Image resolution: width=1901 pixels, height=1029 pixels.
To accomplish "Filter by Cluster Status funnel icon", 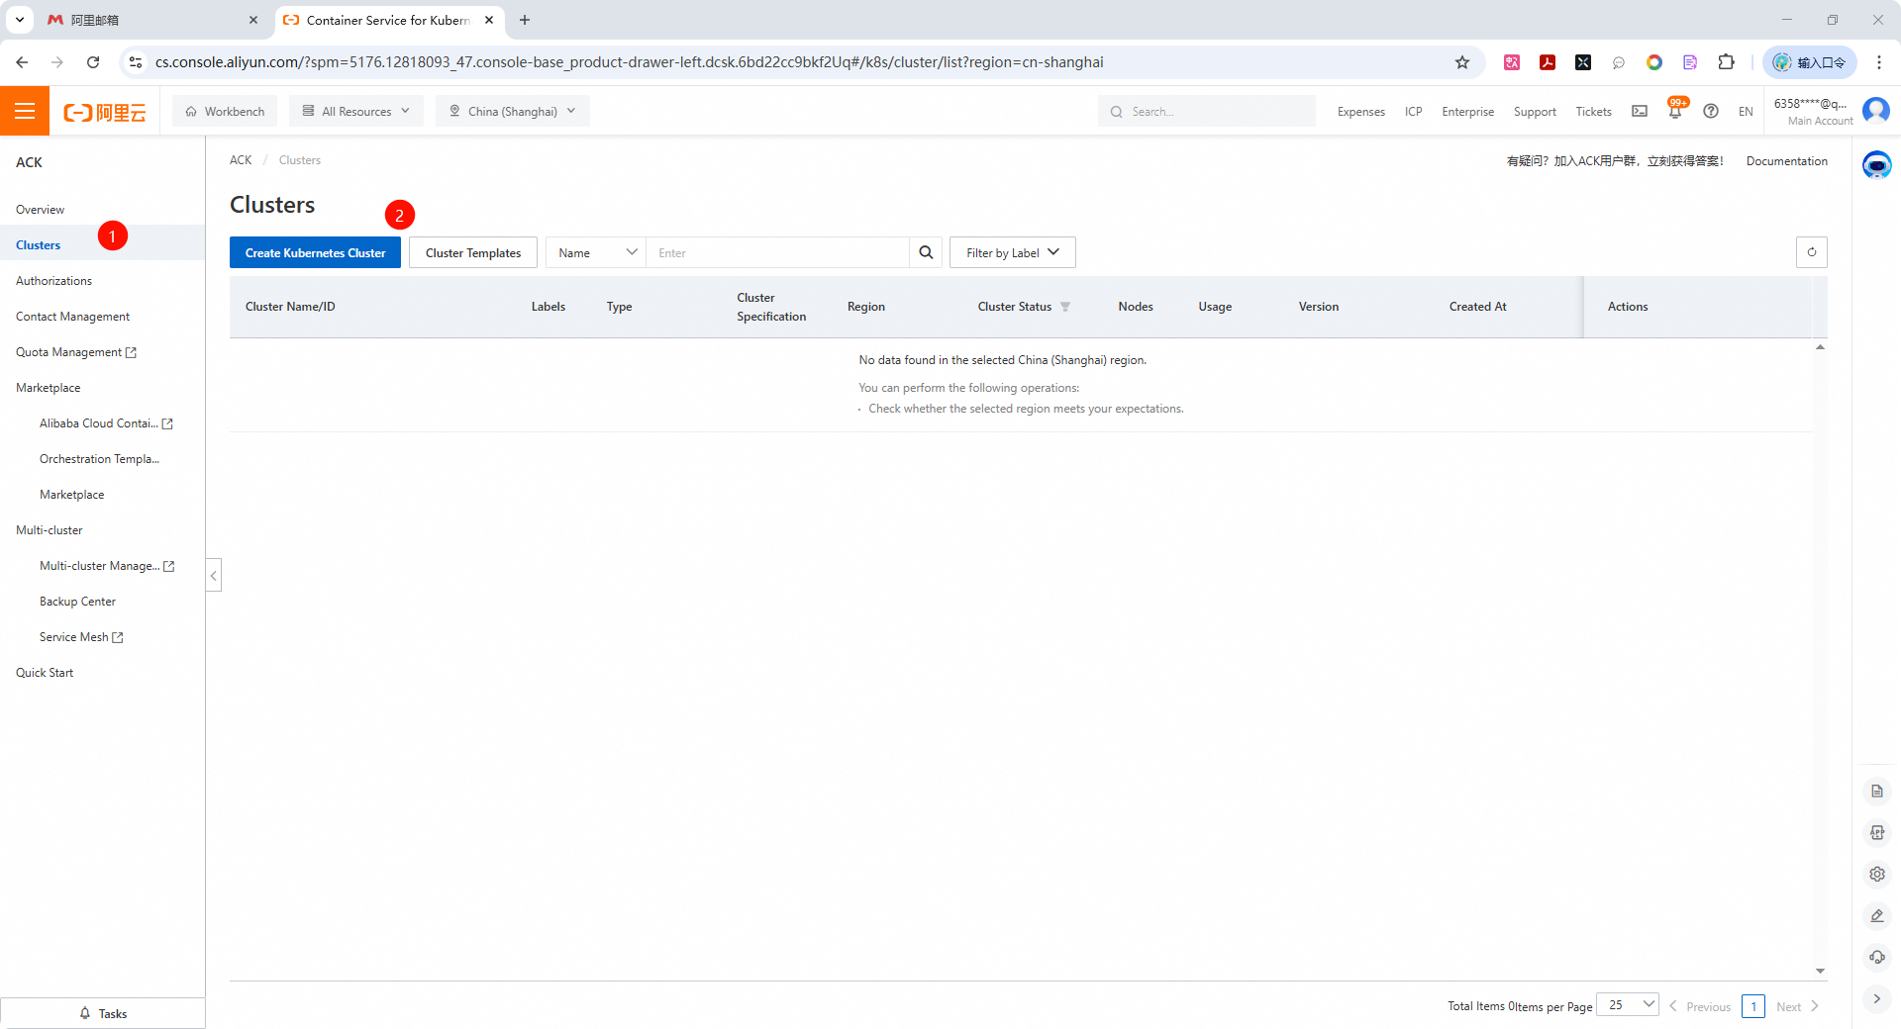I will (1065, 307).
